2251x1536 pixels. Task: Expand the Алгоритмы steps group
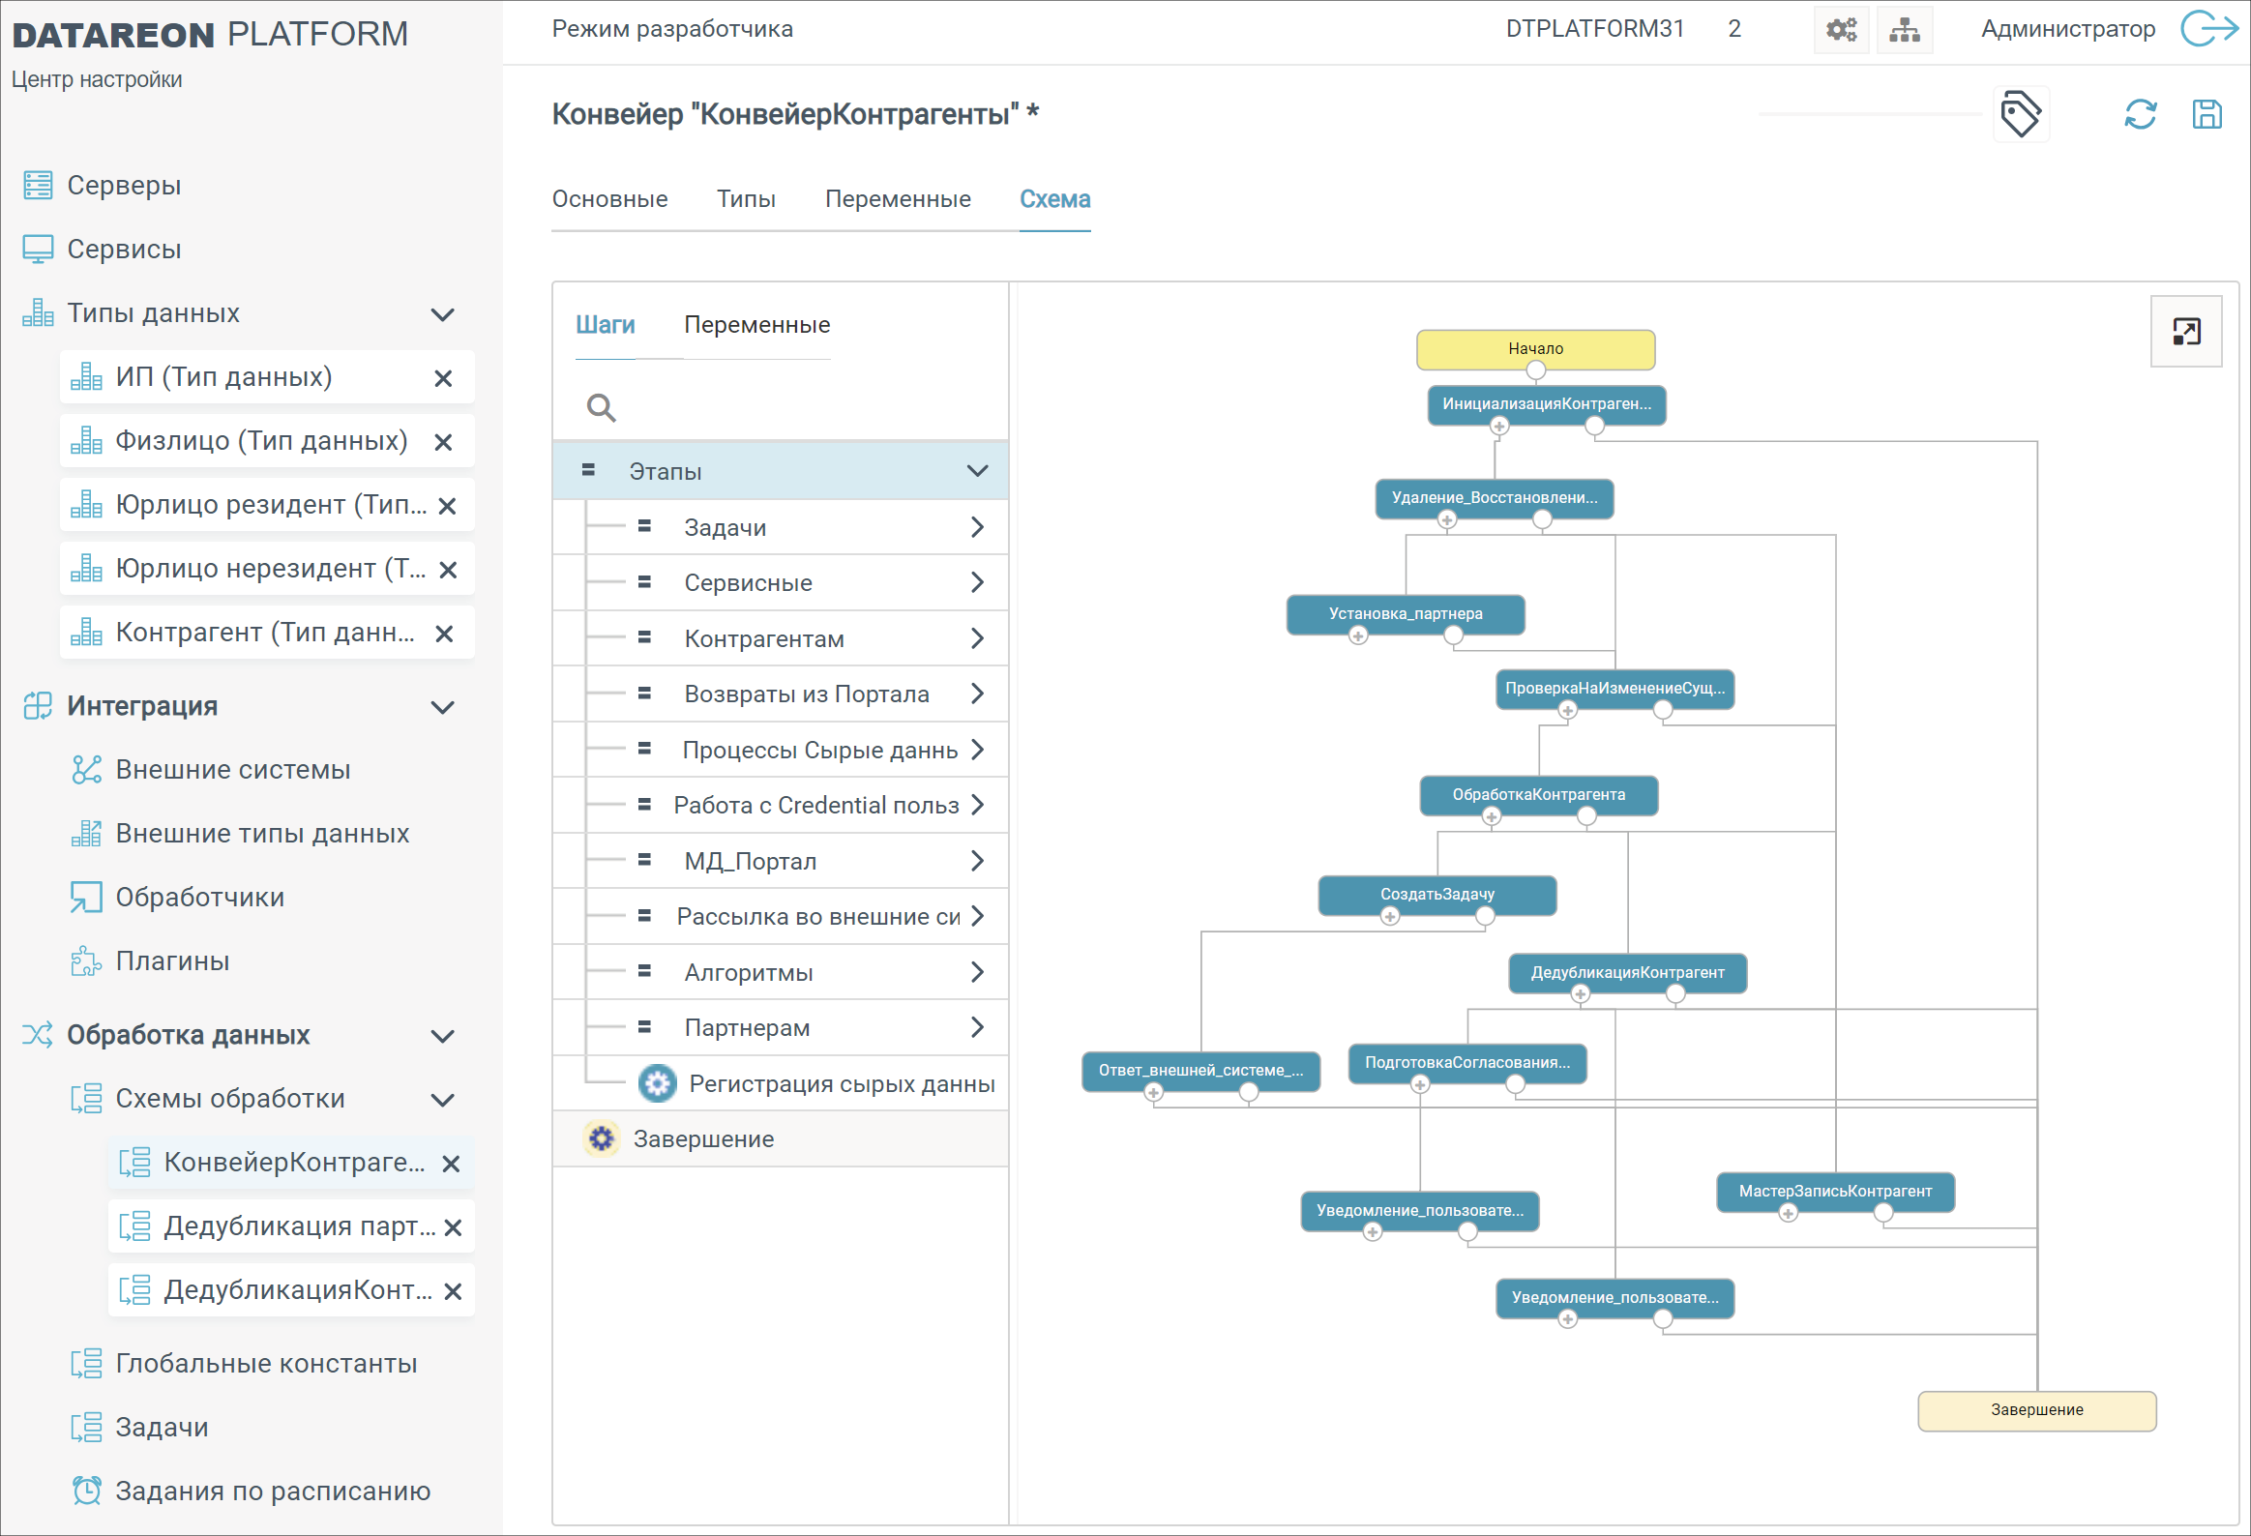click(976, 972)
